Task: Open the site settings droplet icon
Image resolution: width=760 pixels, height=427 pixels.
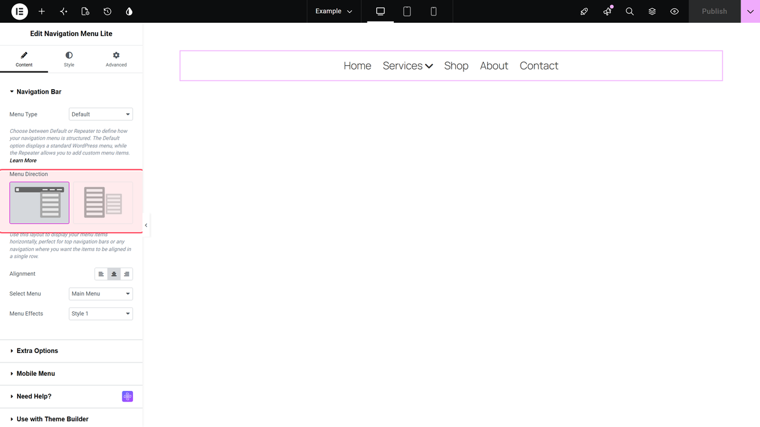Action: coord(129,11)
